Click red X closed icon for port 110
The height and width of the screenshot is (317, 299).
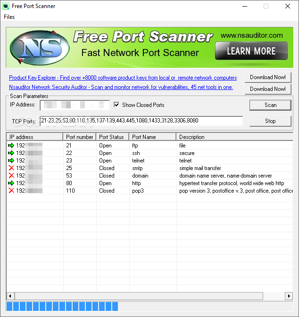(x=11, y=191)
